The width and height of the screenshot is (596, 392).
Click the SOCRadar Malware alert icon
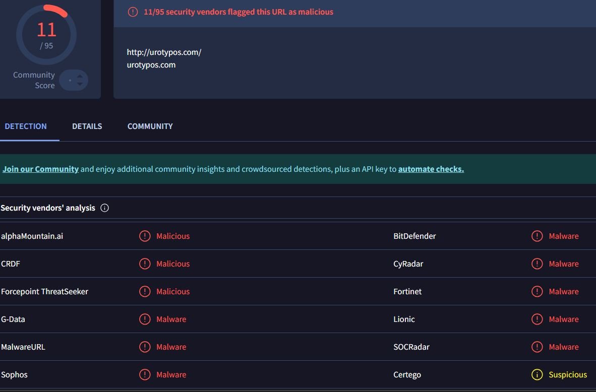click(x=537, y=347)
